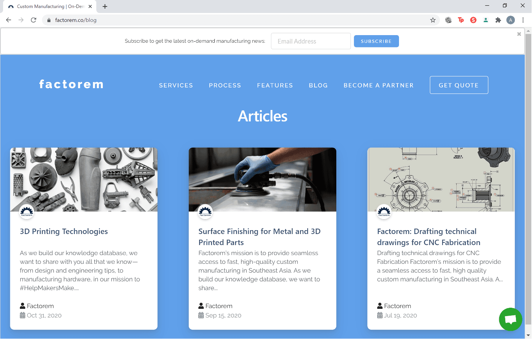The width and height of the screenshot is (532, 339).
Task: Click the page vertical scrollbar thumb
Action: click(528, 178)
